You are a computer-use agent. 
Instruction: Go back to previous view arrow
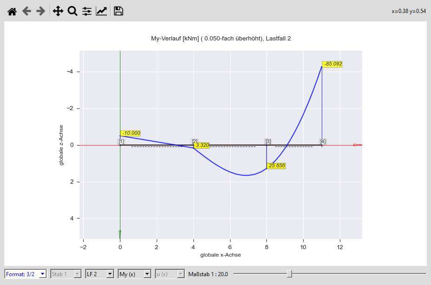point(27,11)
